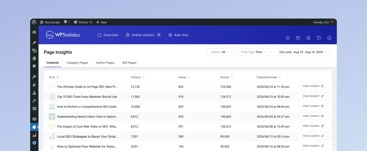Click View Content for Voice optimization post
This screenshot has height=151, width=367.
[x=313, y=146]
